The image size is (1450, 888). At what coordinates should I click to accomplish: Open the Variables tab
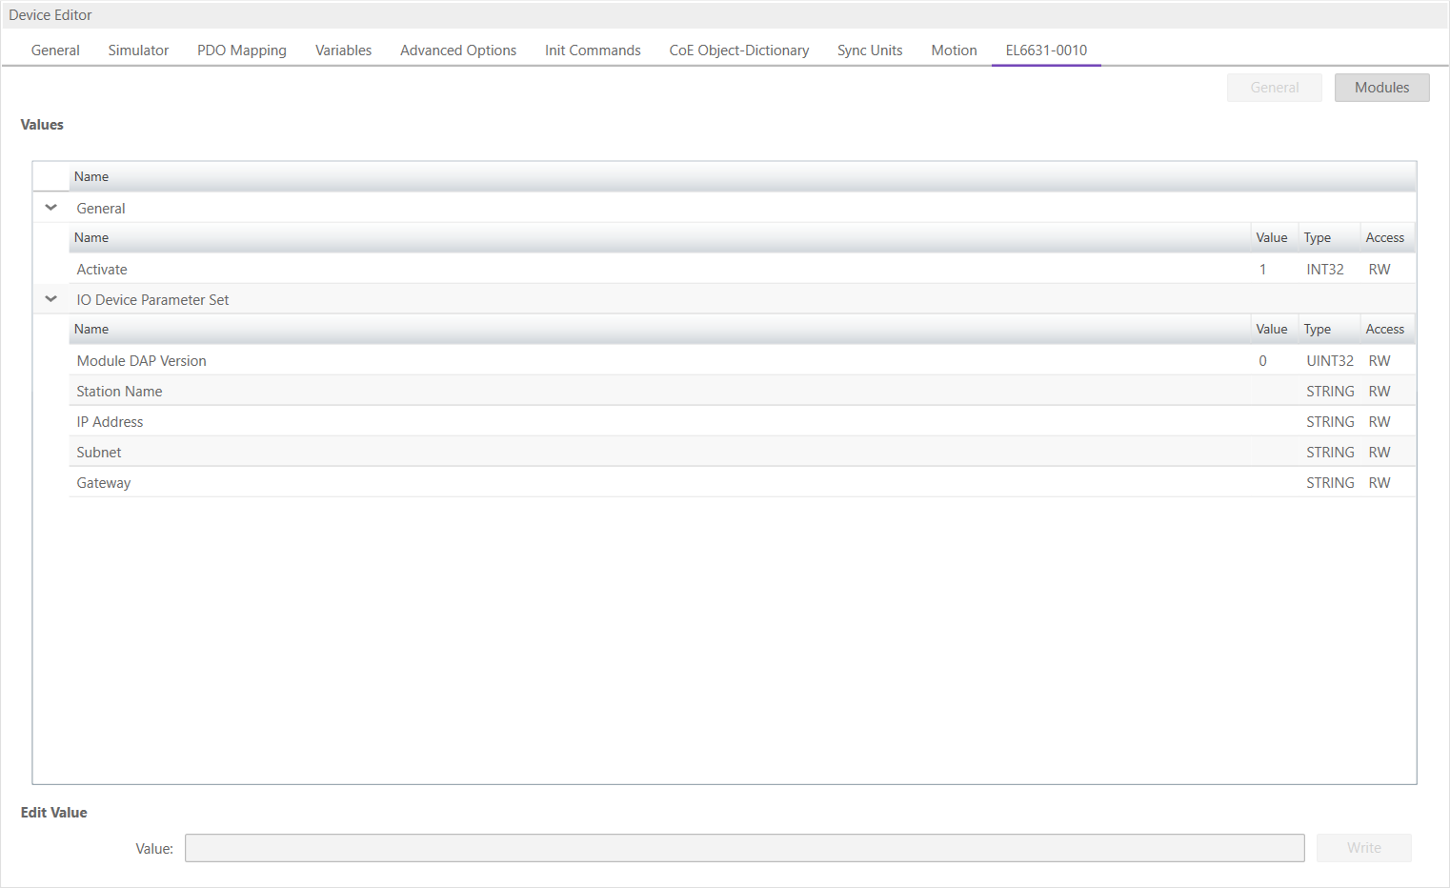[343, 50]
